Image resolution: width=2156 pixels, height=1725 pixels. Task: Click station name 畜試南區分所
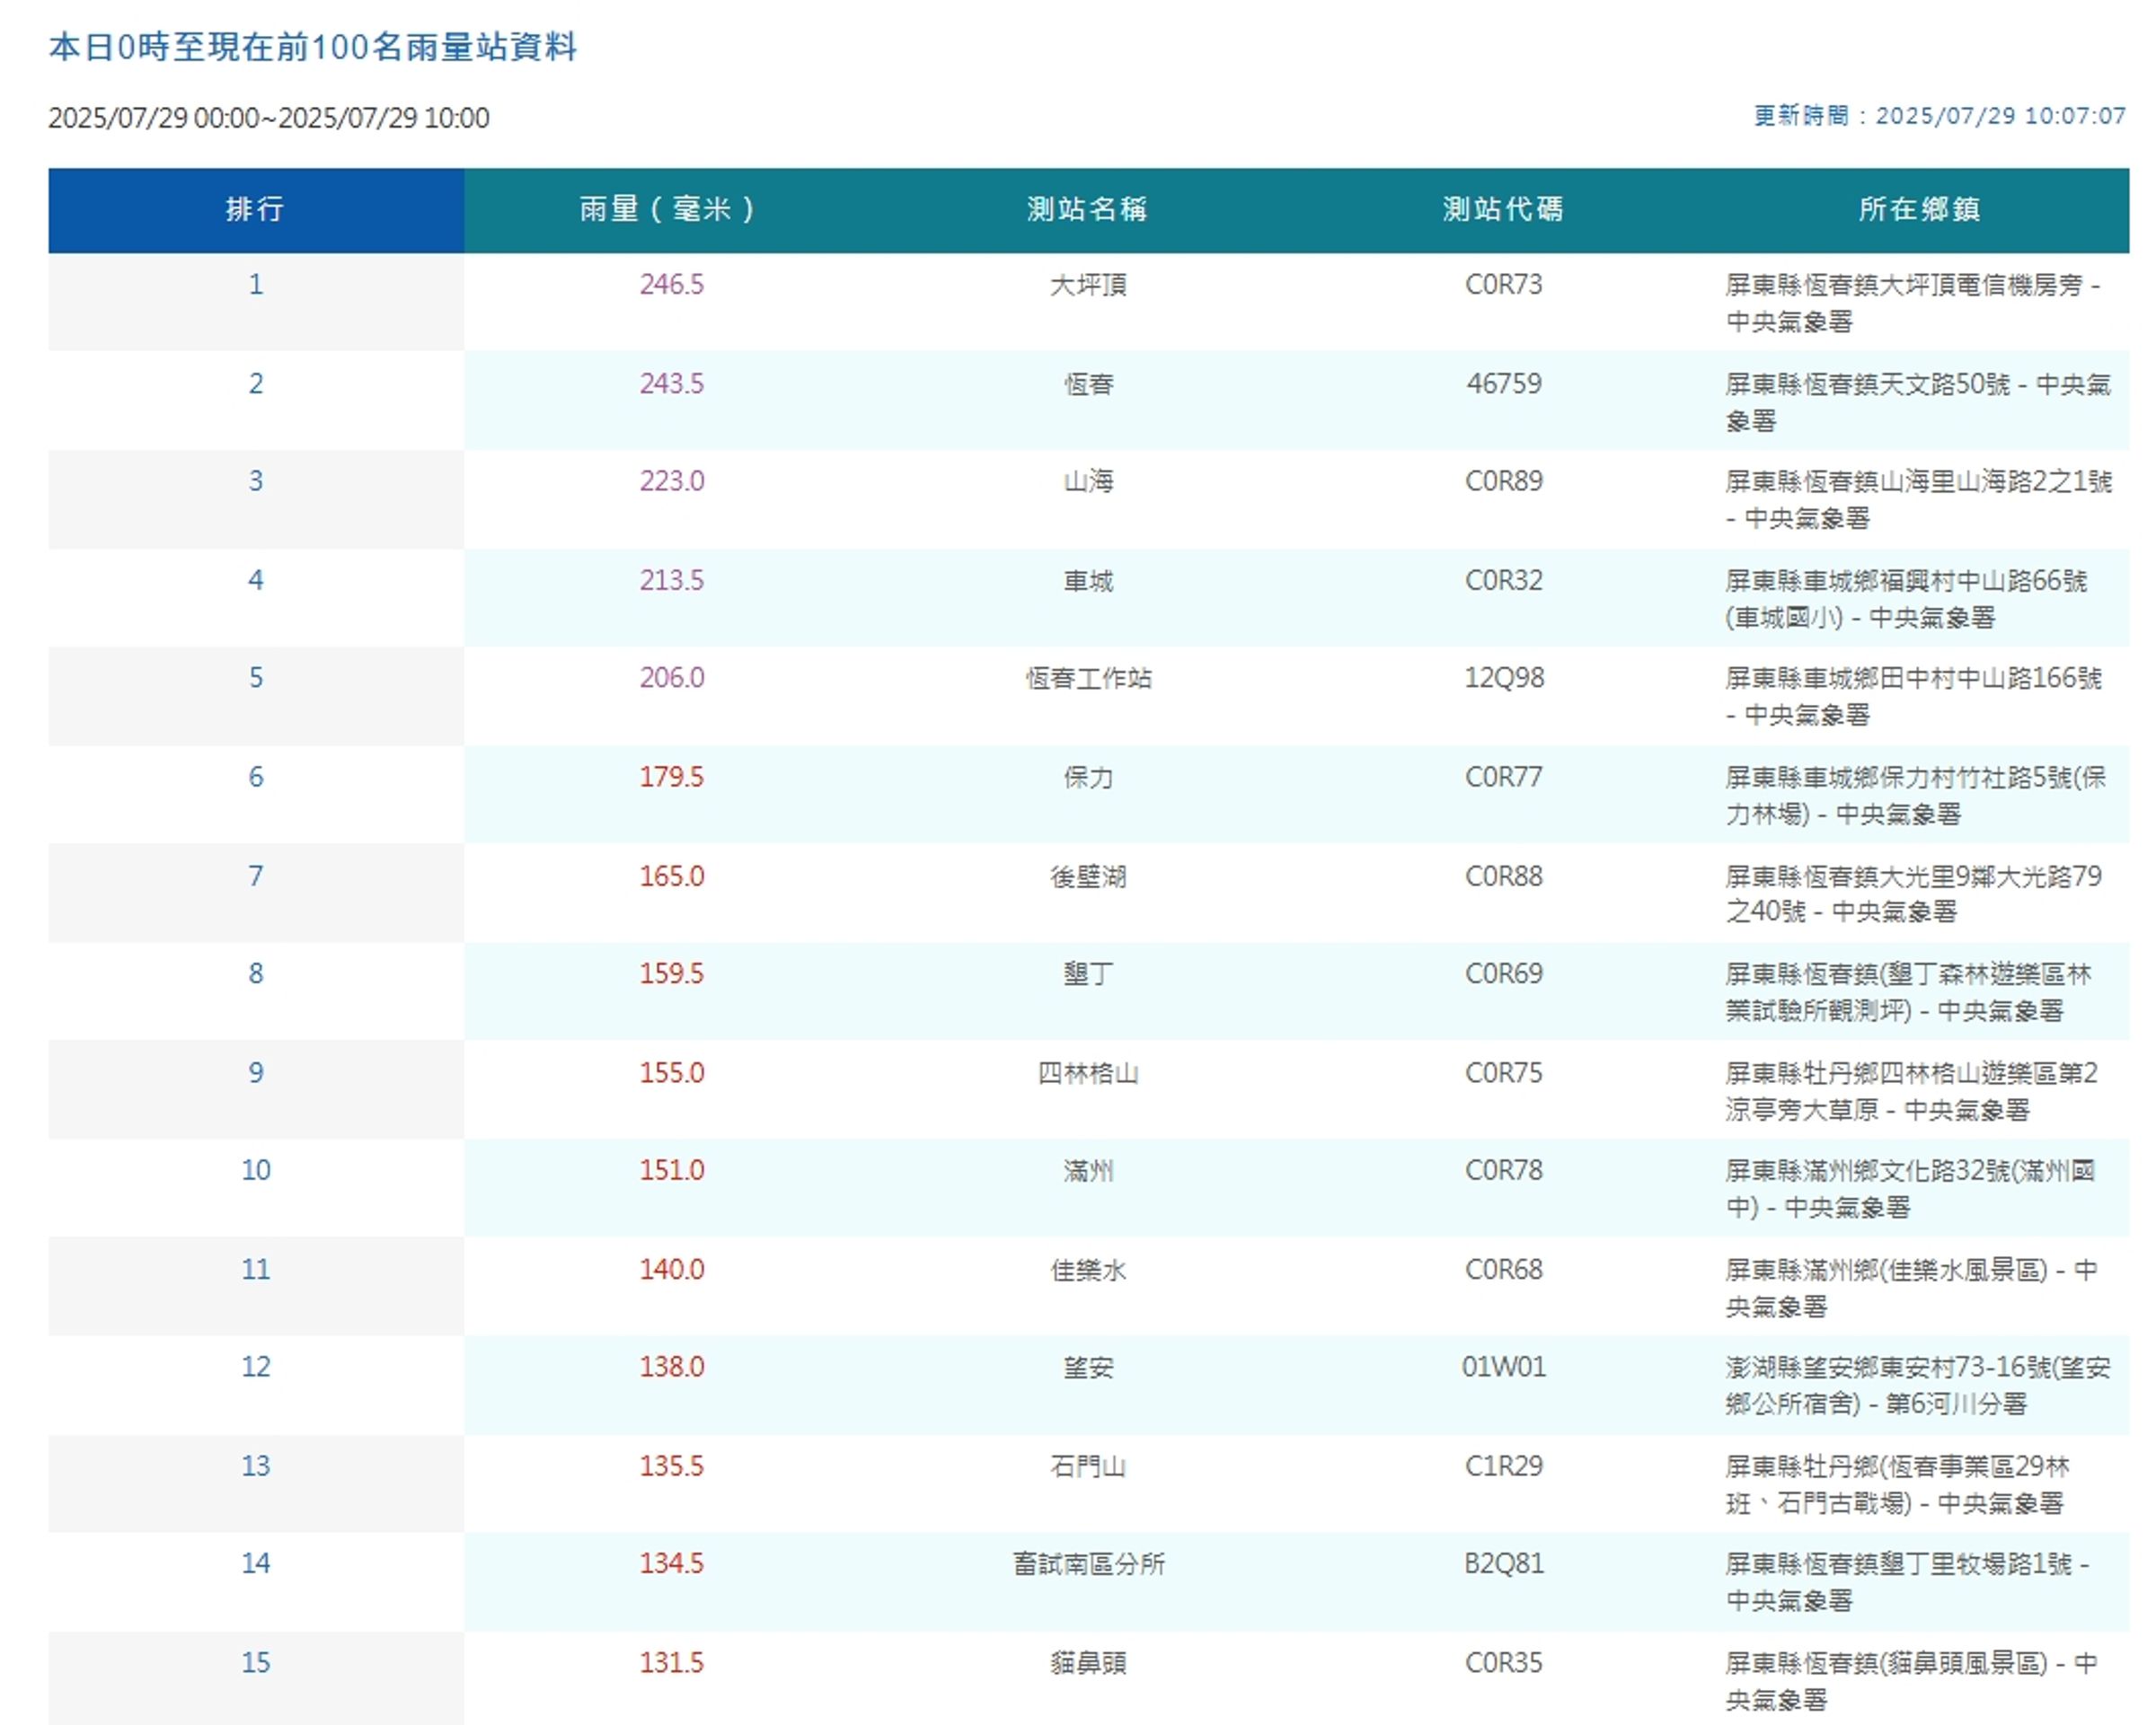click(x=1088, y=1563)
